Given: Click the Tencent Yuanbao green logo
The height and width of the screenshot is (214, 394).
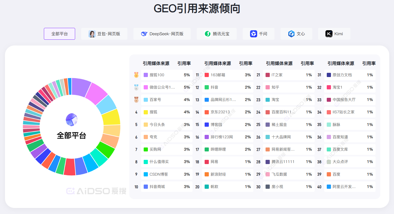Looking at the screenshot, I should click(208, 34).
